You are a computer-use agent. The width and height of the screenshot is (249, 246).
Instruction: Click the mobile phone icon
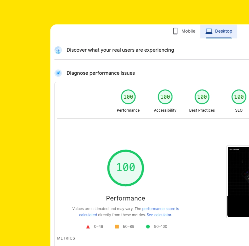pyautogui.click(x=175, y=31)
